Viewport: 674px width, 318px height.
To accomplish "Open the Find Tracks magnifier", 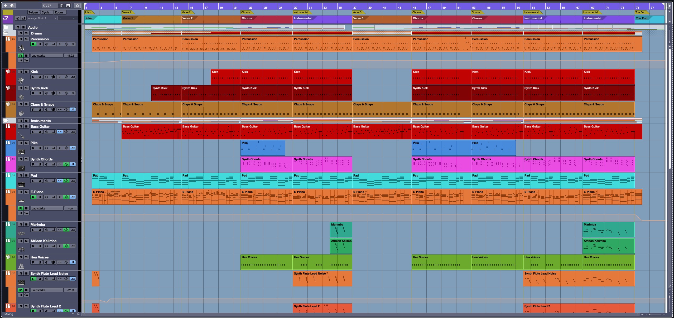I will click(x=77, y=6).
